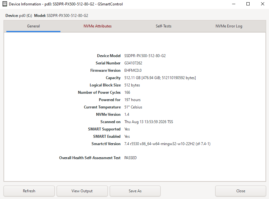
Task: Click the Smartctl version string
Action: tap(167, 144)
